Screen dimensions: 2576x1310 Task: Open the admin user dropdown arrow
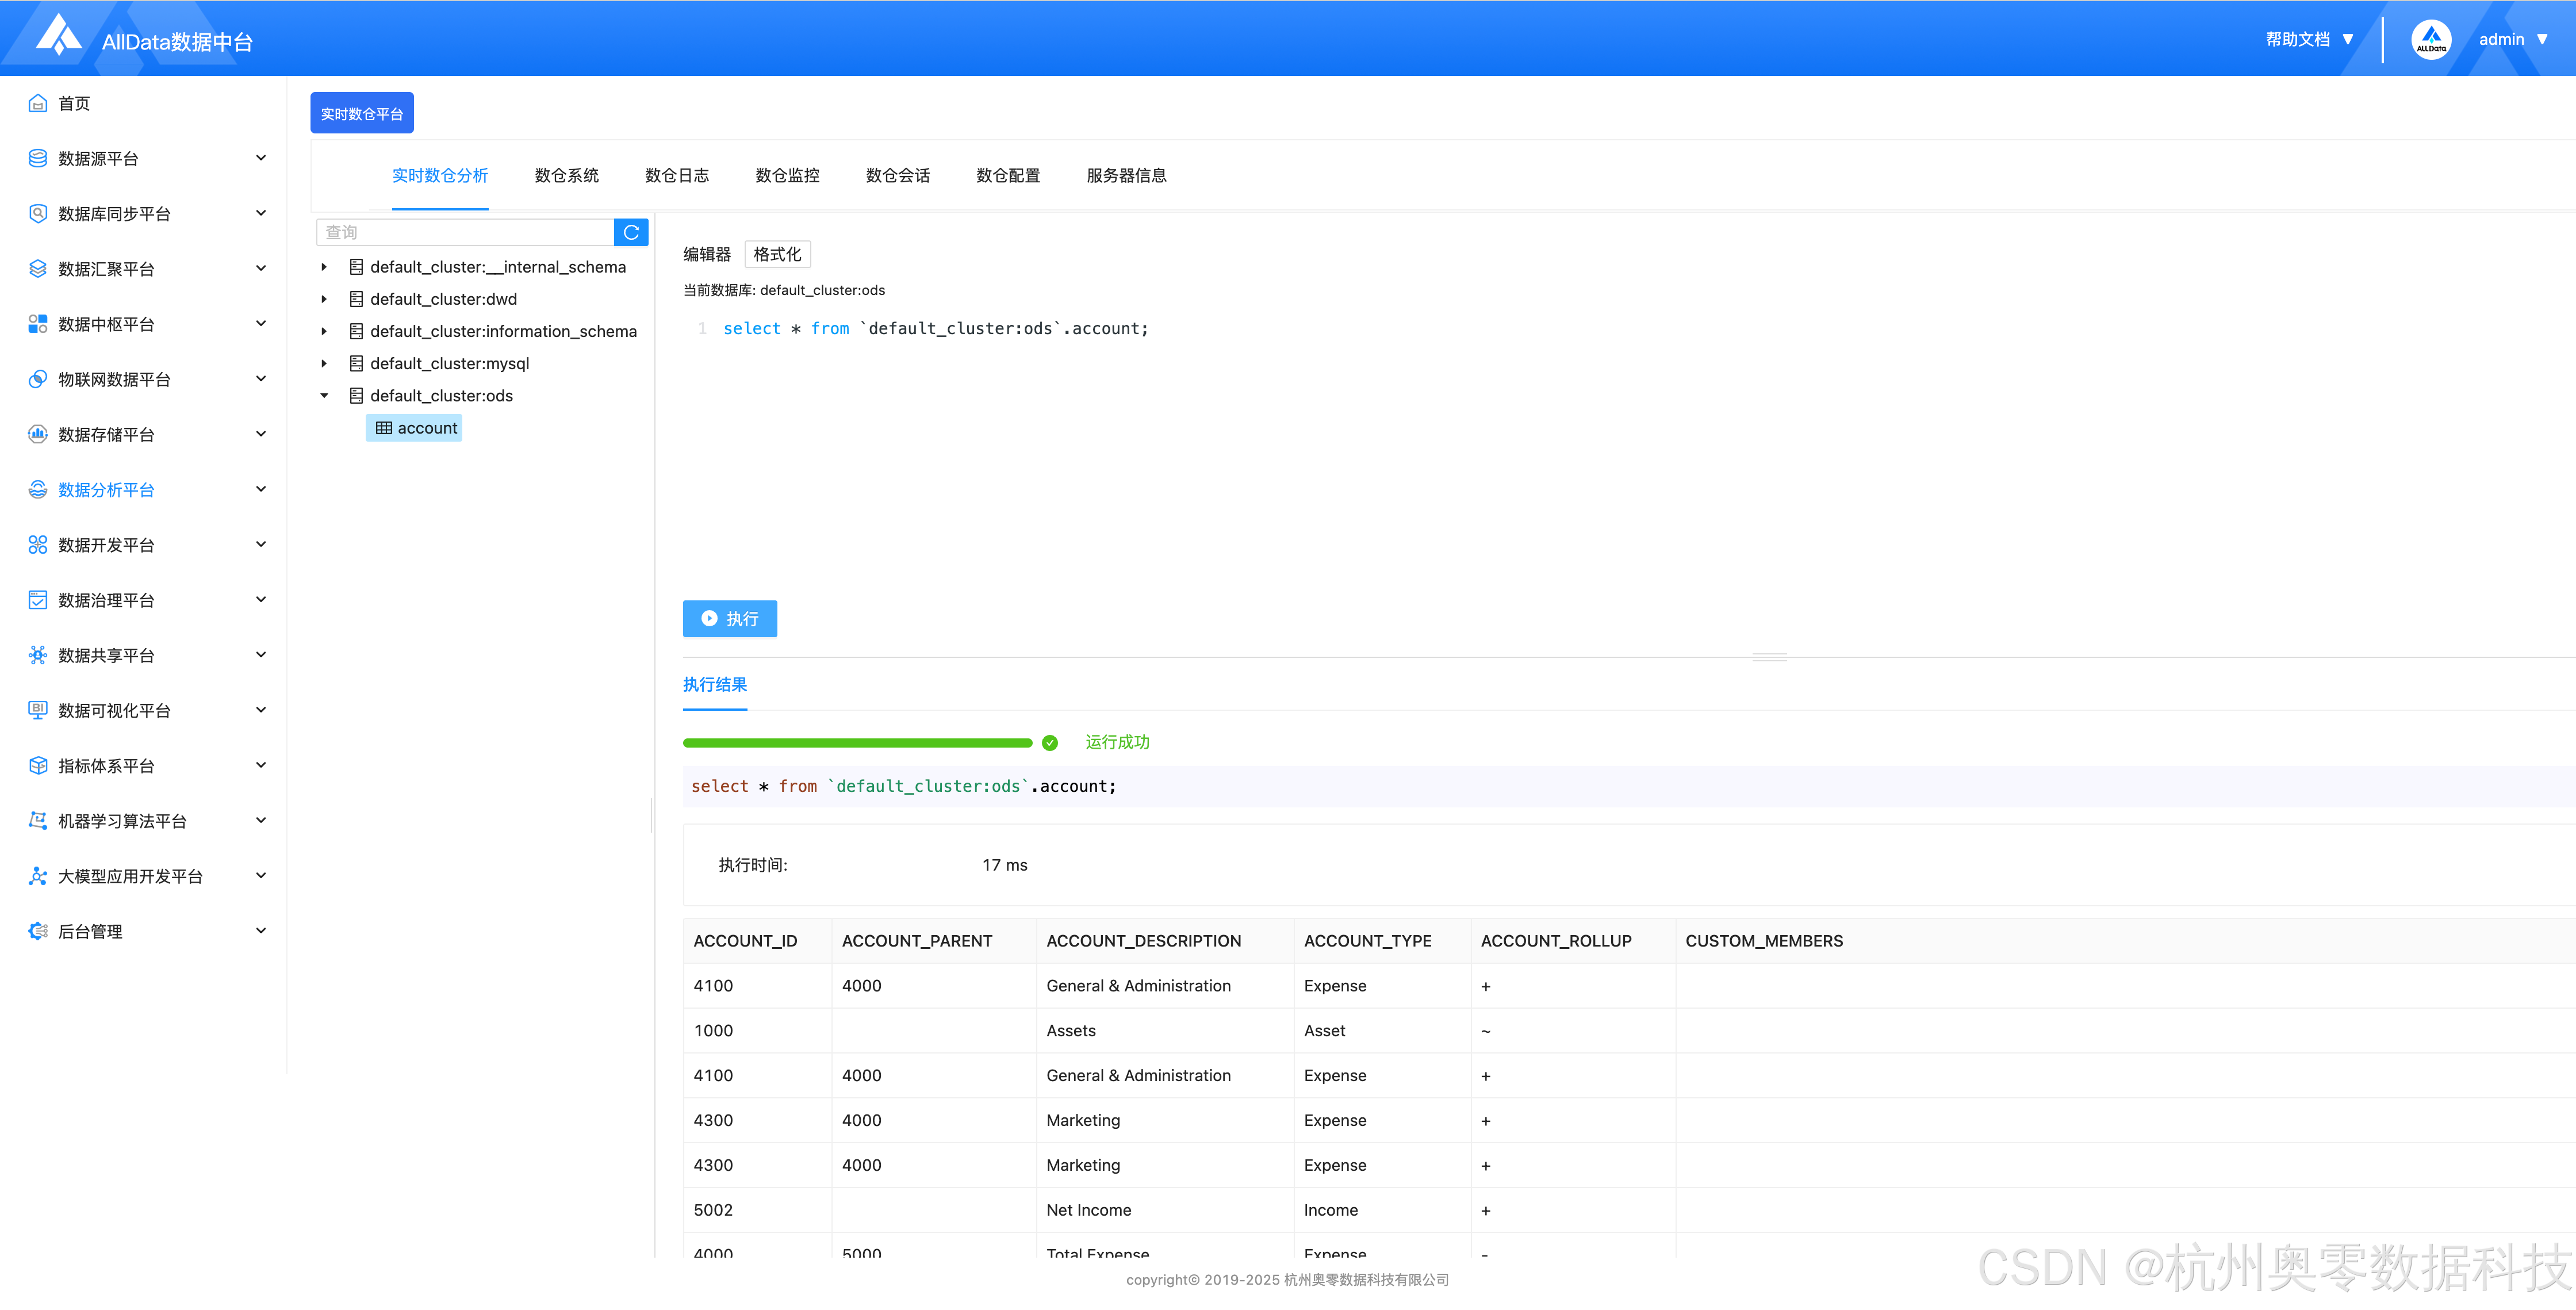[2542, 40]
